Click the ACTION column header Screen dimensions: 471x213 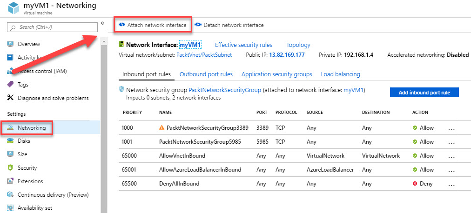point(420,113)
